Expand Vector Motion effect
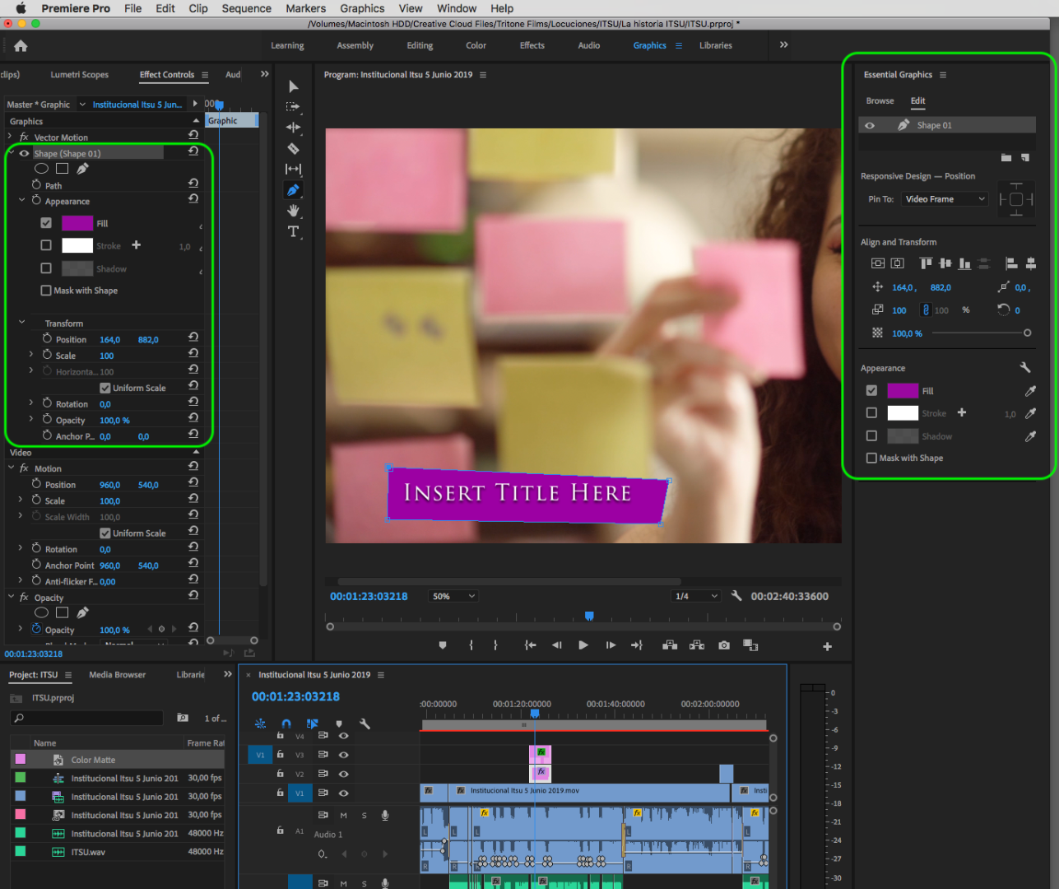The height and width of the screenshot is (889, 1059). click(10, 137)
